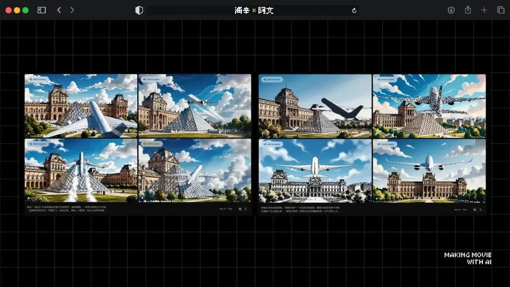The height and width of the screenshot is (287, 510).
Task: Show the tab overview
Action: click(501, 10)
